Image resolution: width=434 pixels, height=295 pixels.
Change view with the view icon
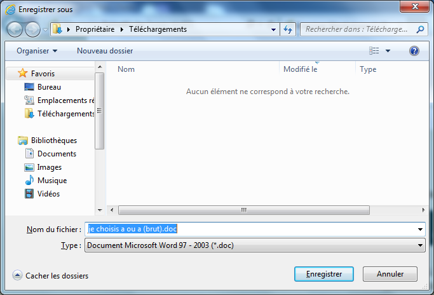(374, 51)
